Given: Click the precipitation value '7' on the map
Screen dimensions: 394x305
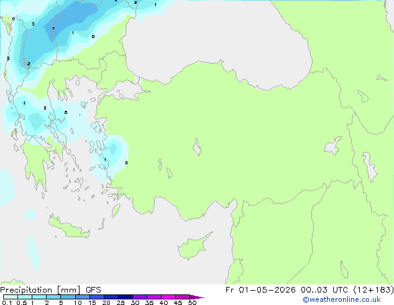Looking at the screenshot, I should [x=53, y=29].
